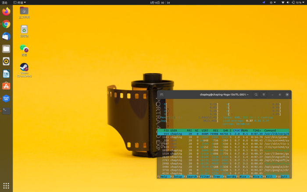This screenshot has height=192, width=307.
Task: Click the new tab button in terminal
Action: tap(162, 94)
